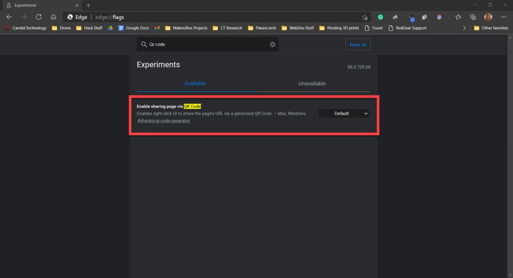513x278 pixels.
Task: Switch to the Unavailable tab
Action: coord(312,83)
